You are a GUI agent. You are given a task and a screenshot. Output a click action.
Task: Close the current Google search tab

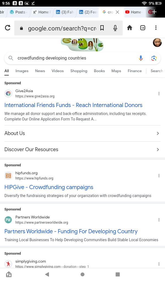coord(117,12)
